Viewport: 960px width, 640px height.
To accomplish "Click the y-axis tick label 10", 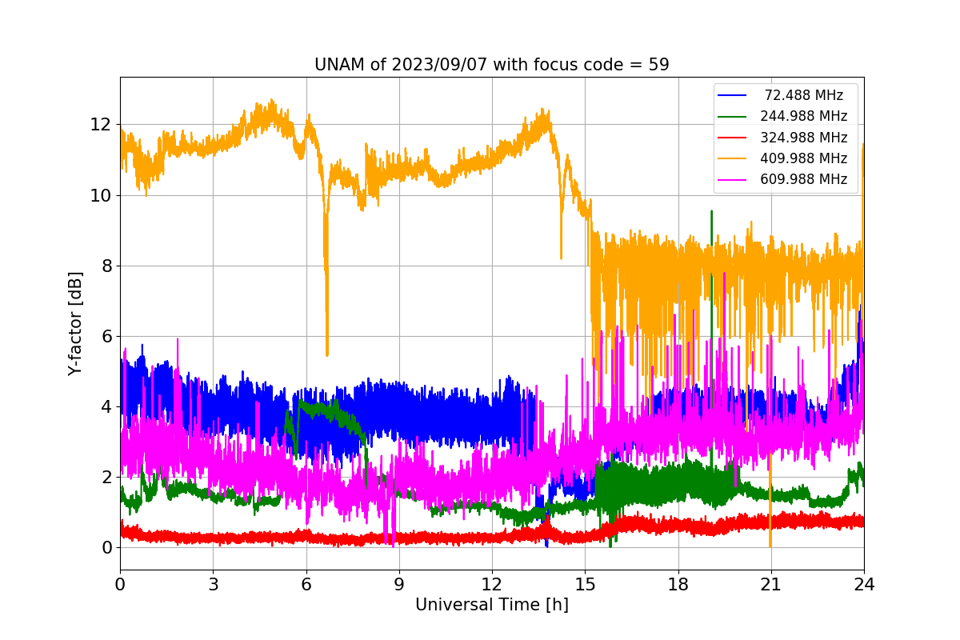I will click(100, 196).
